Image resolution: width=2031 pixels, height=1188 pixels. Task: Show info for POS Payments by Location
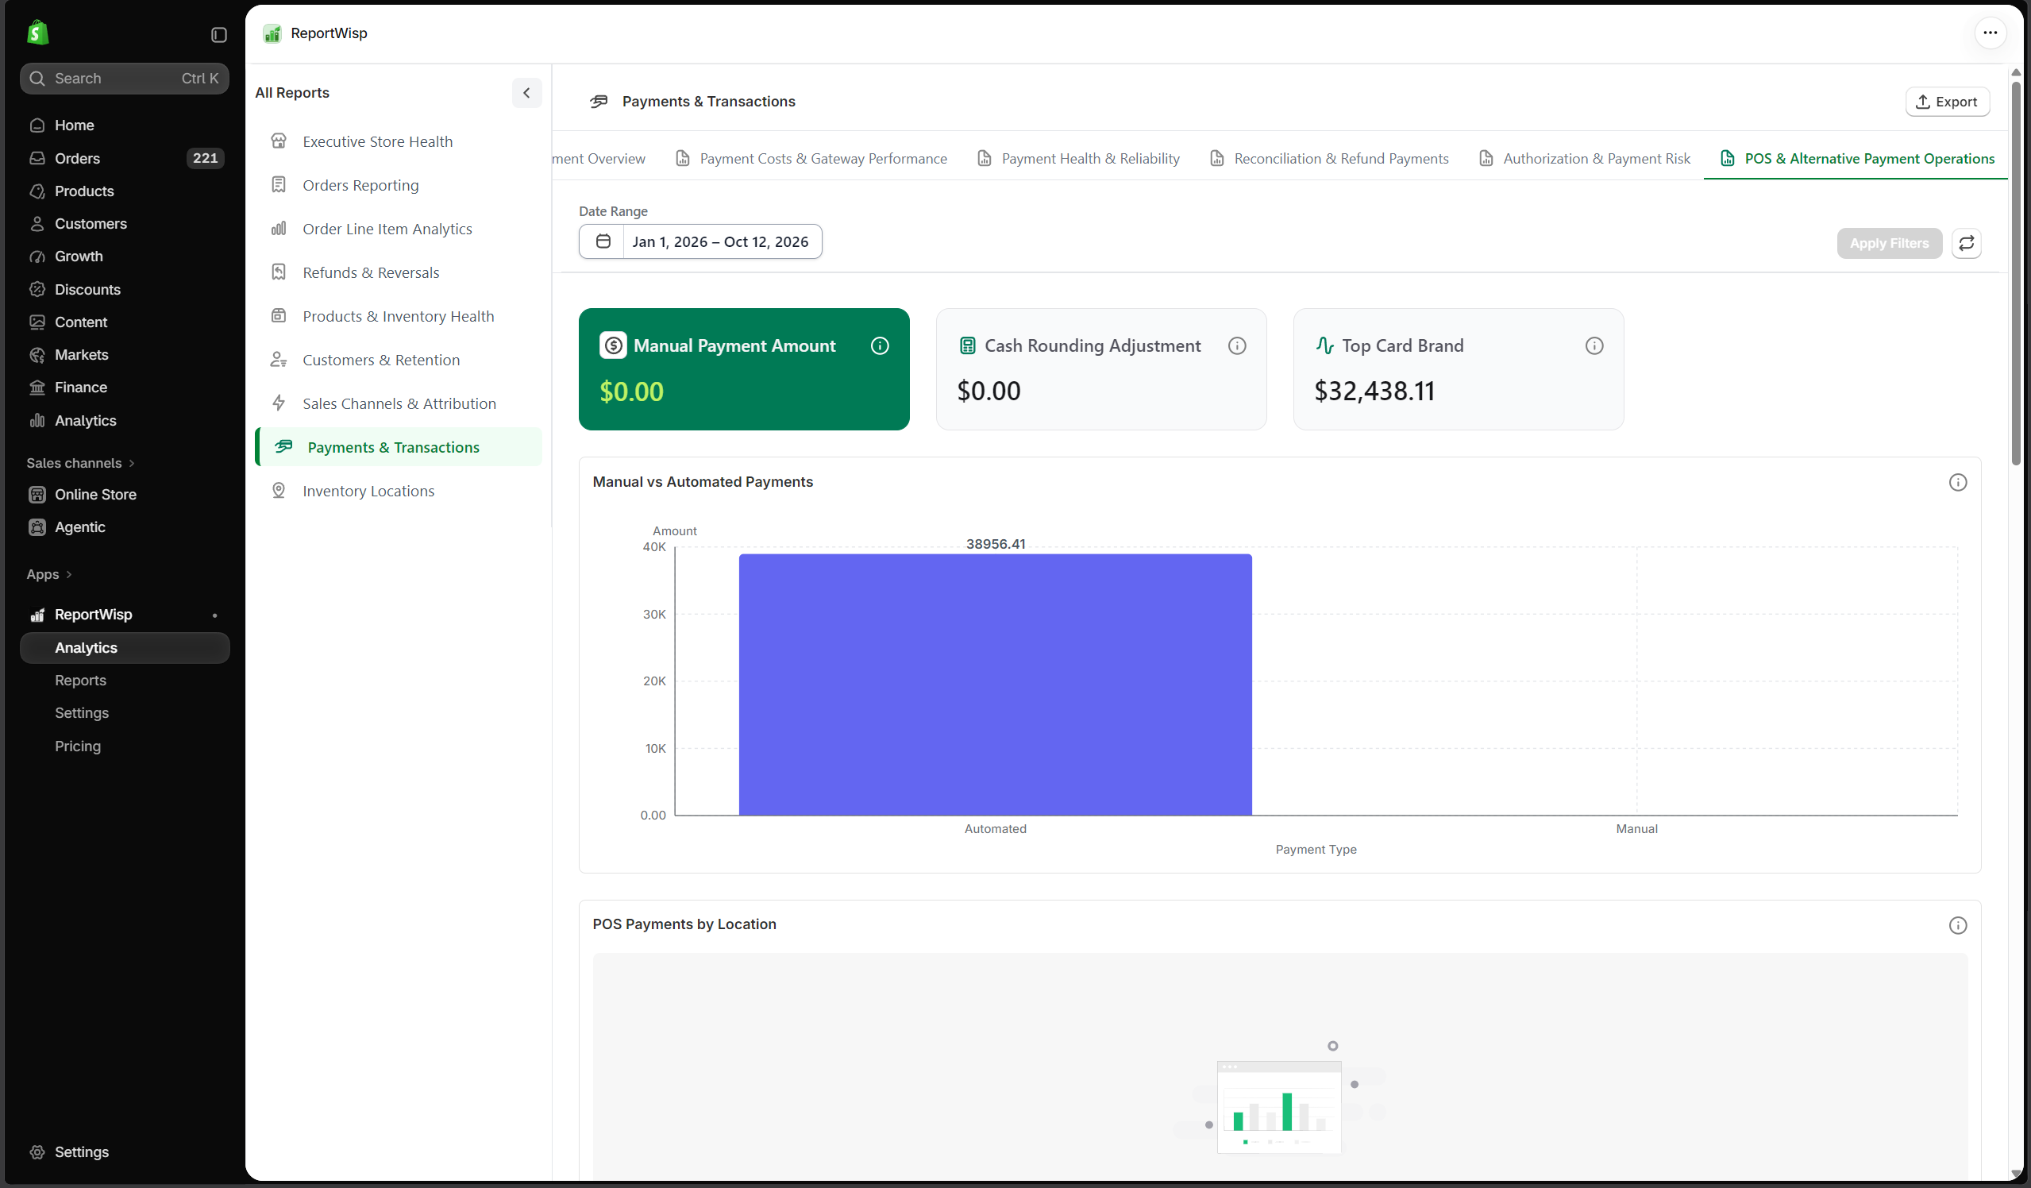coord(1957,925)
